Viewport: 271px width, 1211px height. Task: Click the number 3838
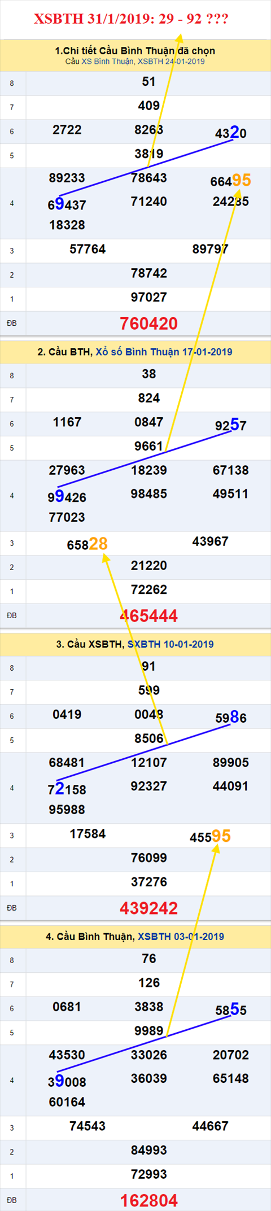[148, 1007]
